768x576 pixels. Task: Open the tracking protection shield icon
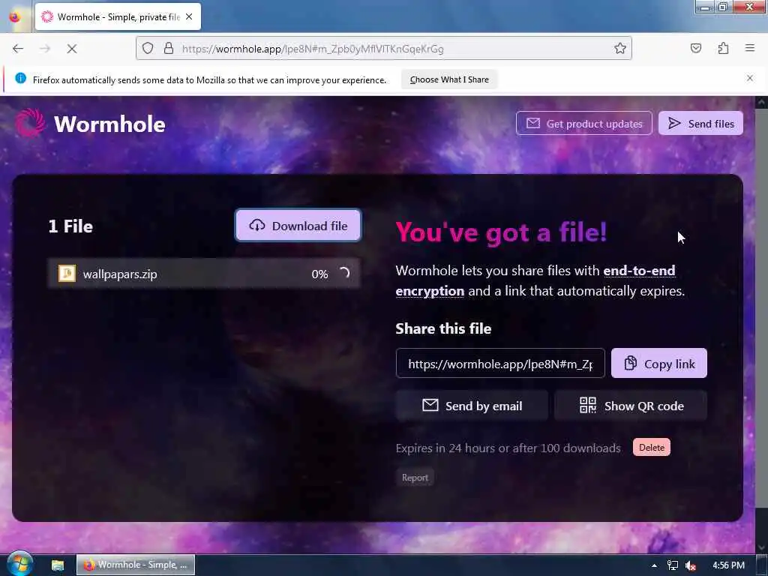click(x=148, y=49)
